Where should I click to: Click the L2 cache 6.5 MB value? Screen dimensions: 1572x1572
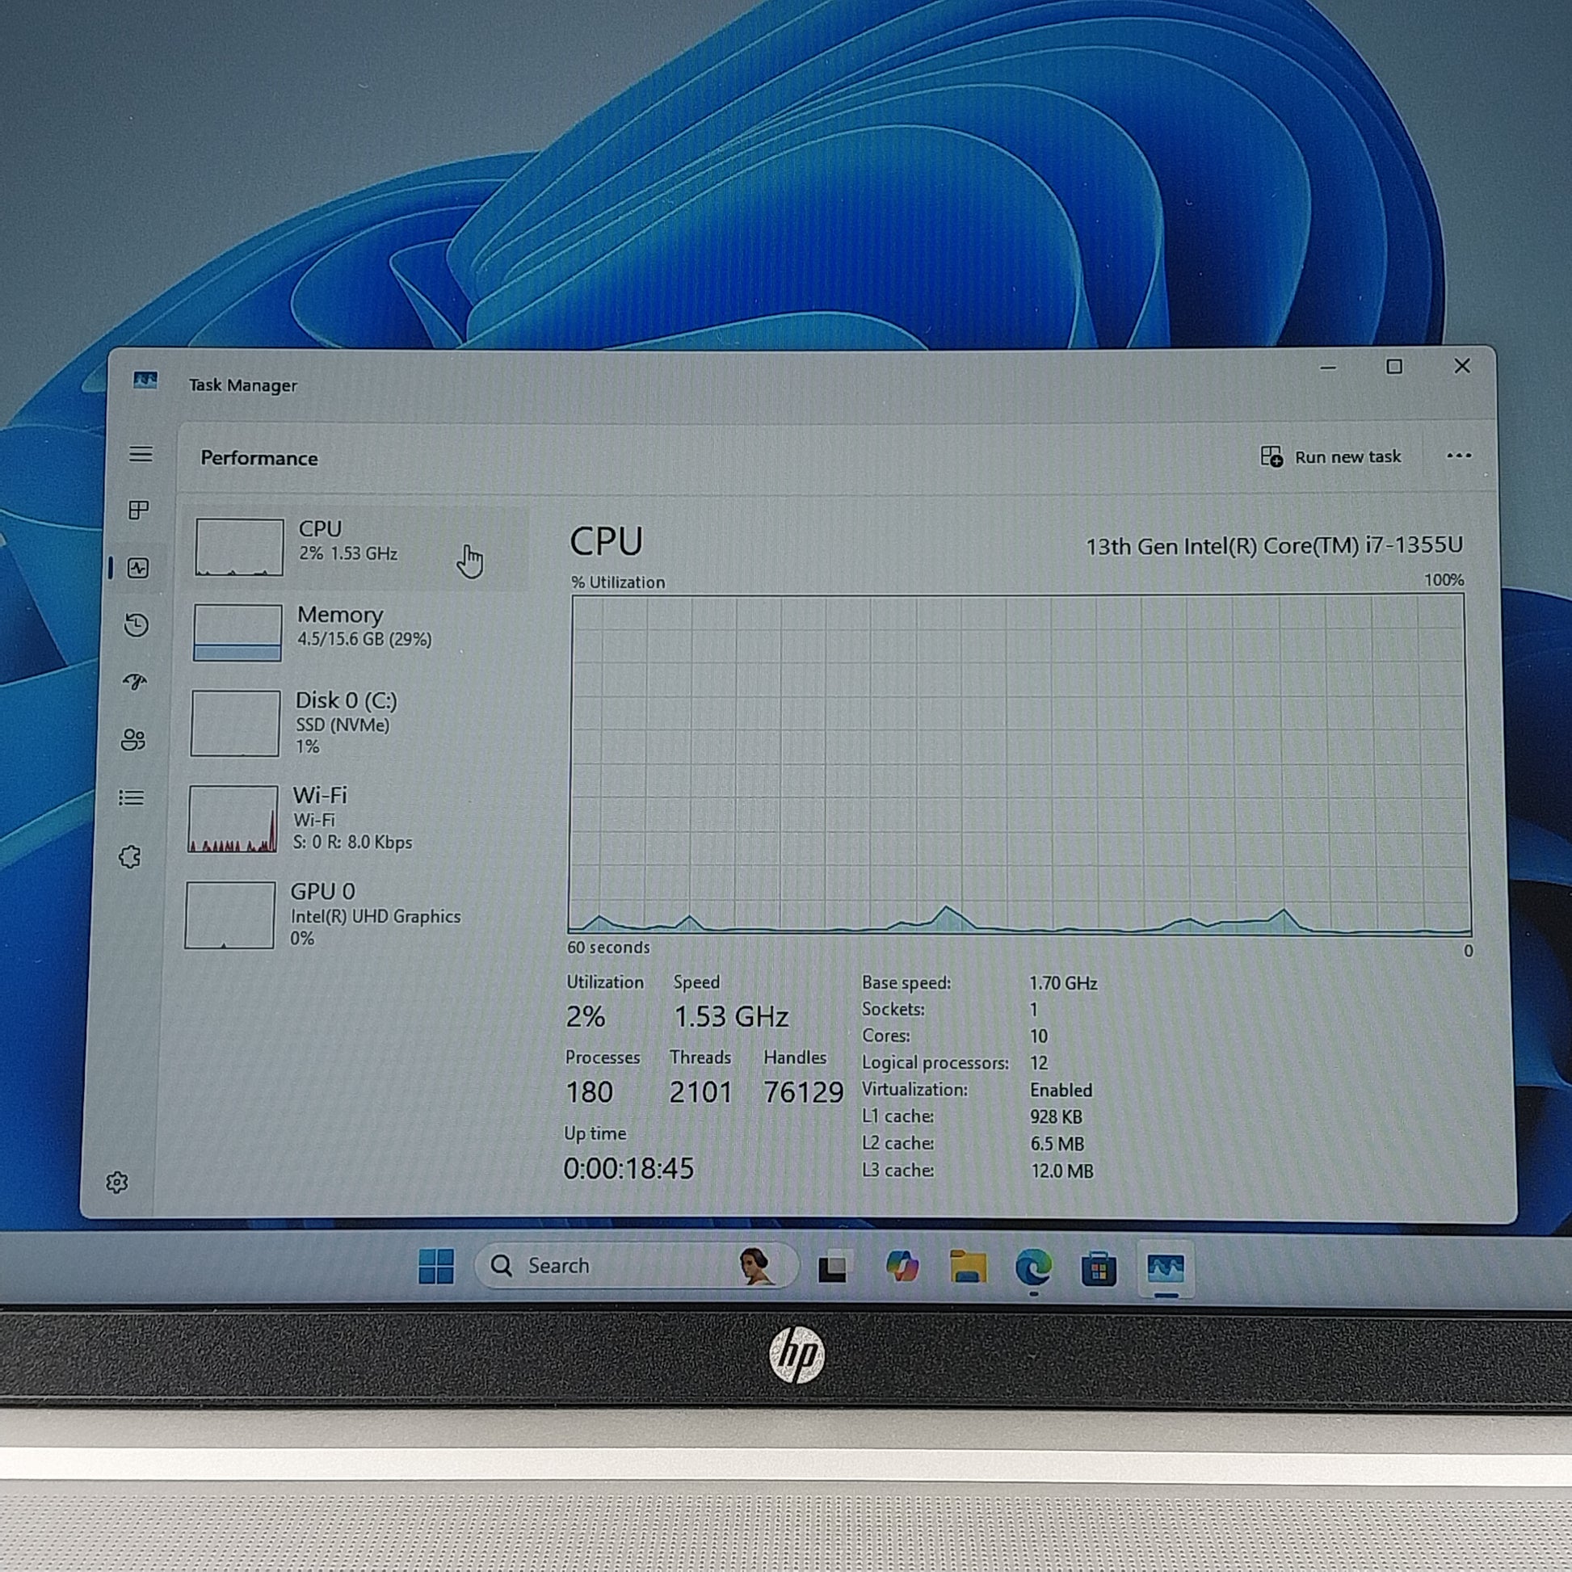[x=1057, y=1144]
